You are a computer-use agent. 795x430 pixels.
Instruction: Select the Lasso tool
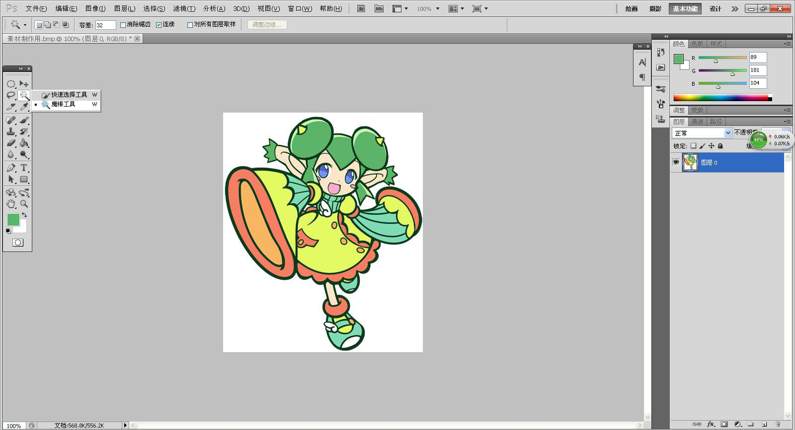tap(10, 95)
